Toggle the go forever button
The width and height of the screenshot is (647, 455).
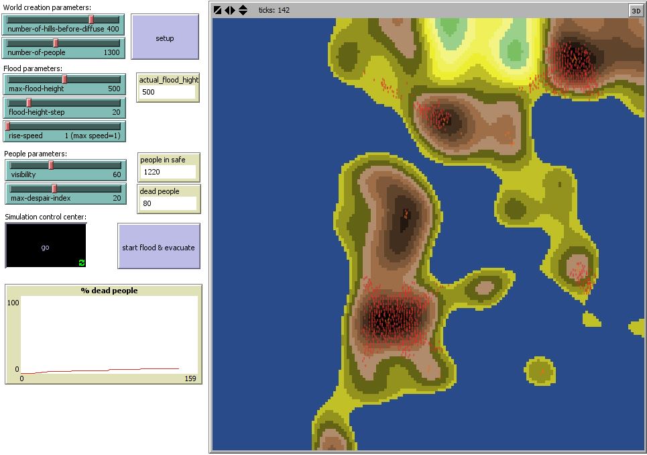[x=45, y=246]
